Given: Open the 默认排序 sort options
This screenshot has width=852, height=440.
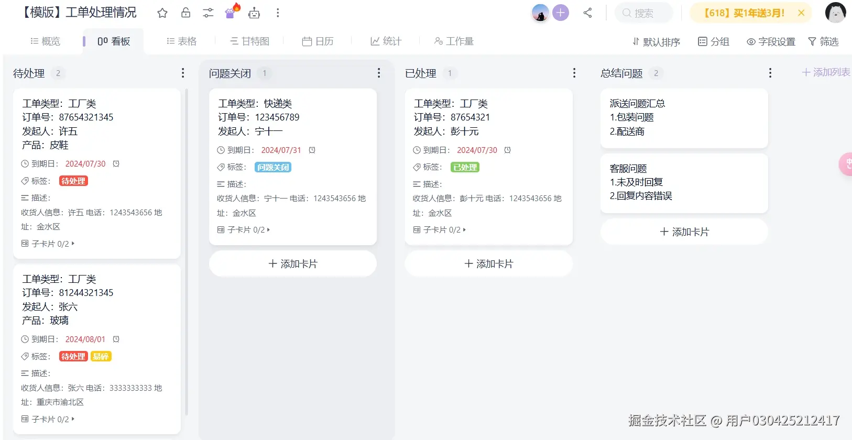Looking at the screenshot, I should 656,42.
